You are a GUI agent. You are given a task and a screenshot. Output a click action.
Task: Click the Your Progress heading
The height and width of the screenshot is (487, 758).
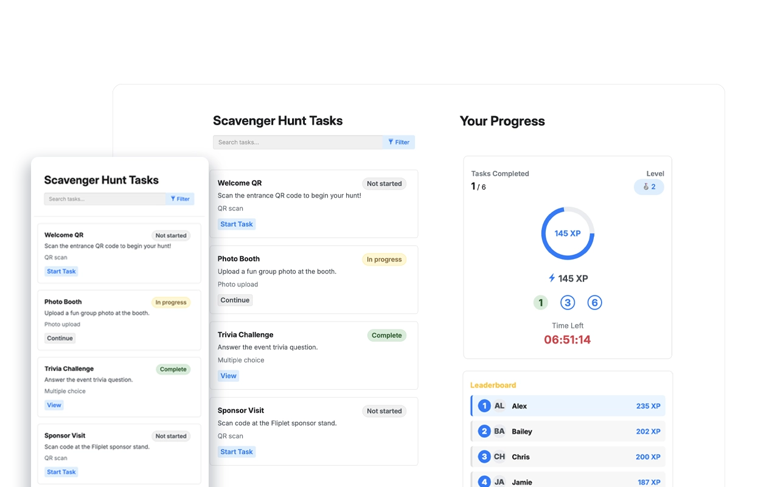point(502,121)
